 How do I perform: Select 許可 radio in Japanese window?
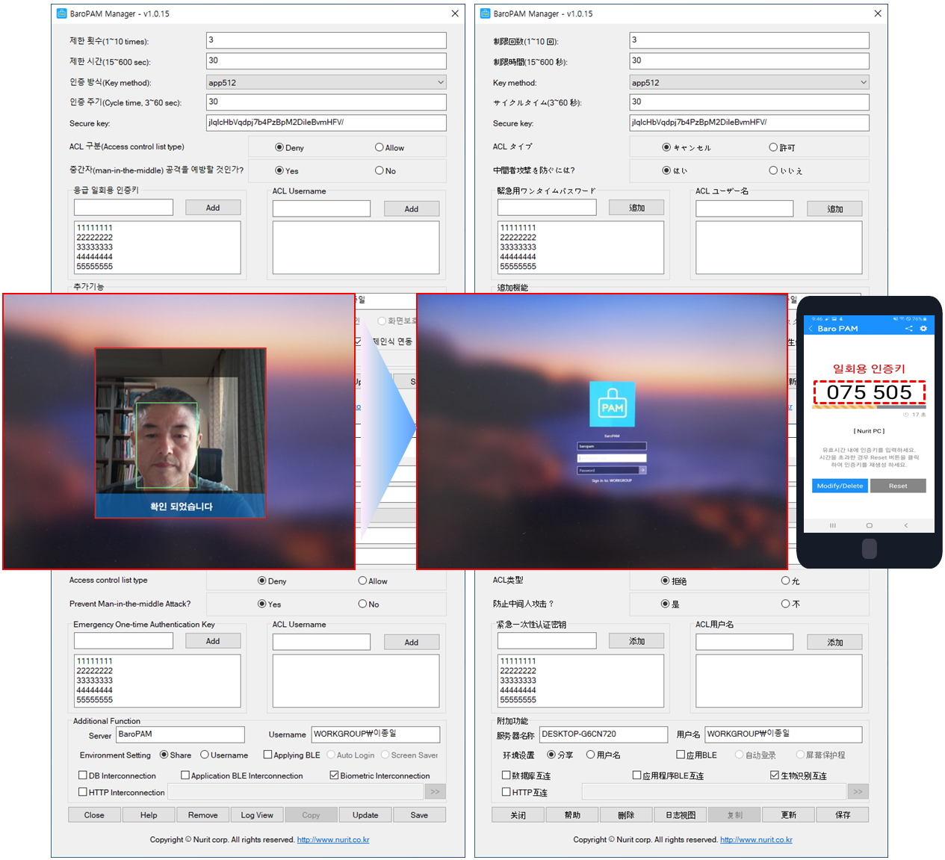click(x=774, y=148)
